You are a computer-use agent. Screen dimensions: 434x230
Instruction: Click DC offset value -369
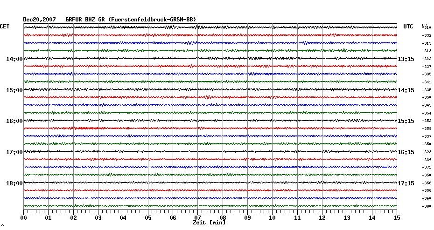(x=427, y=160)
